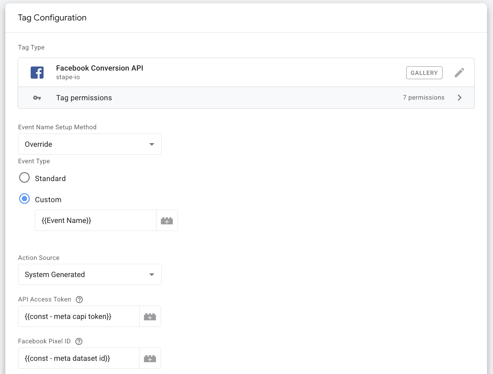
Task: Open variable picker for Event Name field
Action: tap(167, 220)
